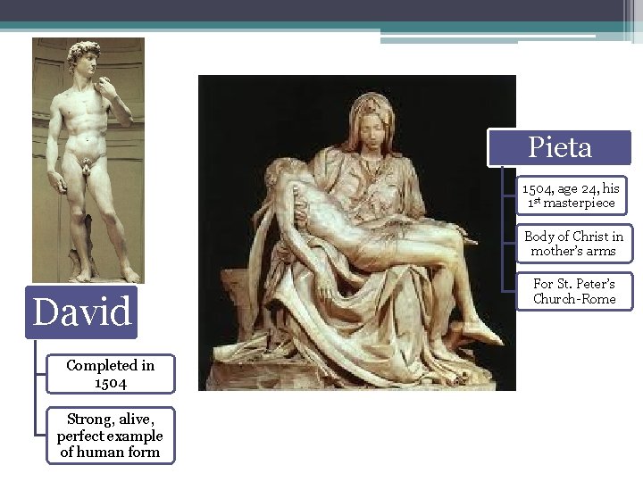
Task: Click the Pieta title box
Action: pos(559,148)
